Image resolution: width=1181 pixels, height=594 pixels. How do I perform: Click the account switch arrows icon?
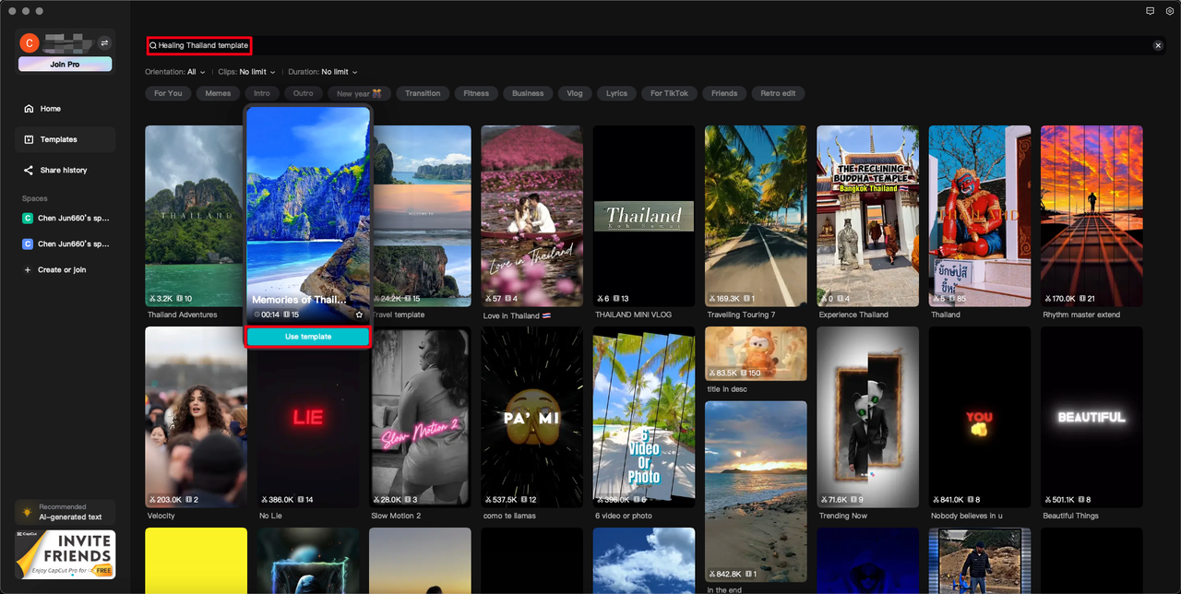click(x=104, y=42)
